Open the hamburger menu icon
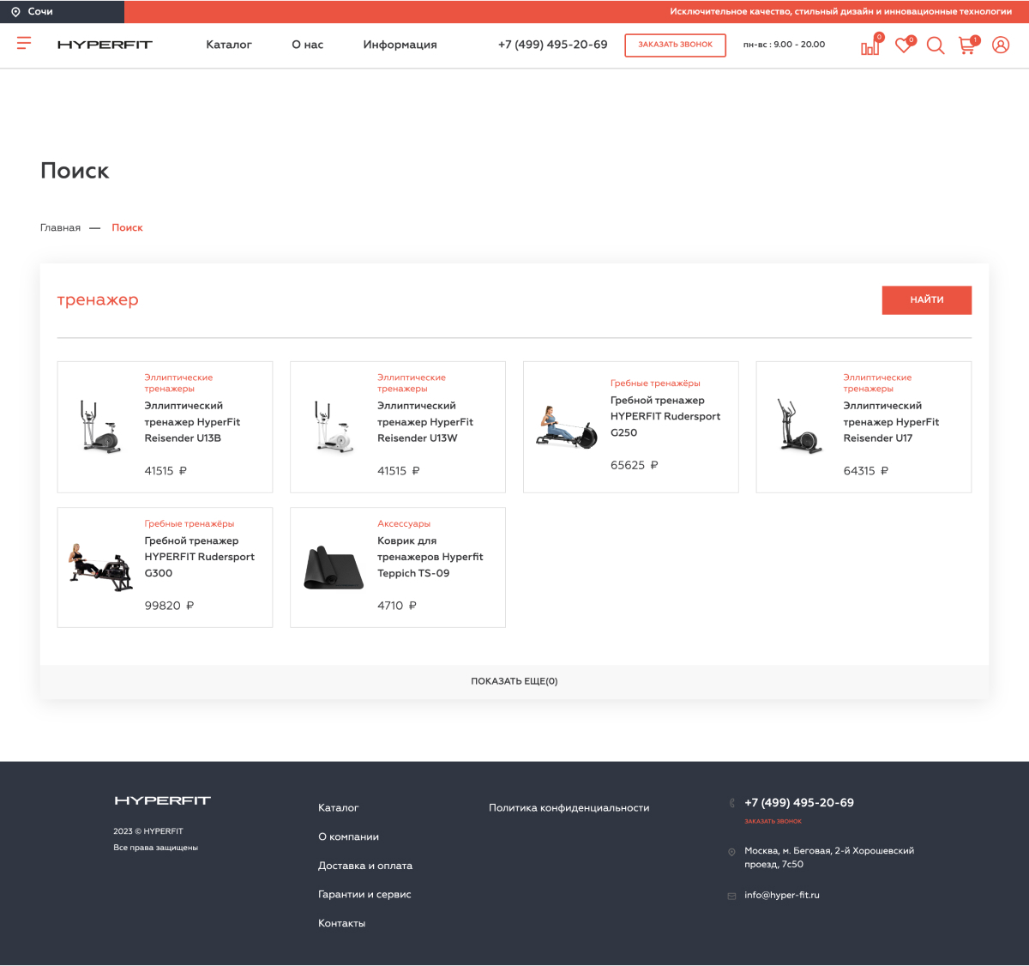Screen dimensions: 1029x966 coord(24,43)
